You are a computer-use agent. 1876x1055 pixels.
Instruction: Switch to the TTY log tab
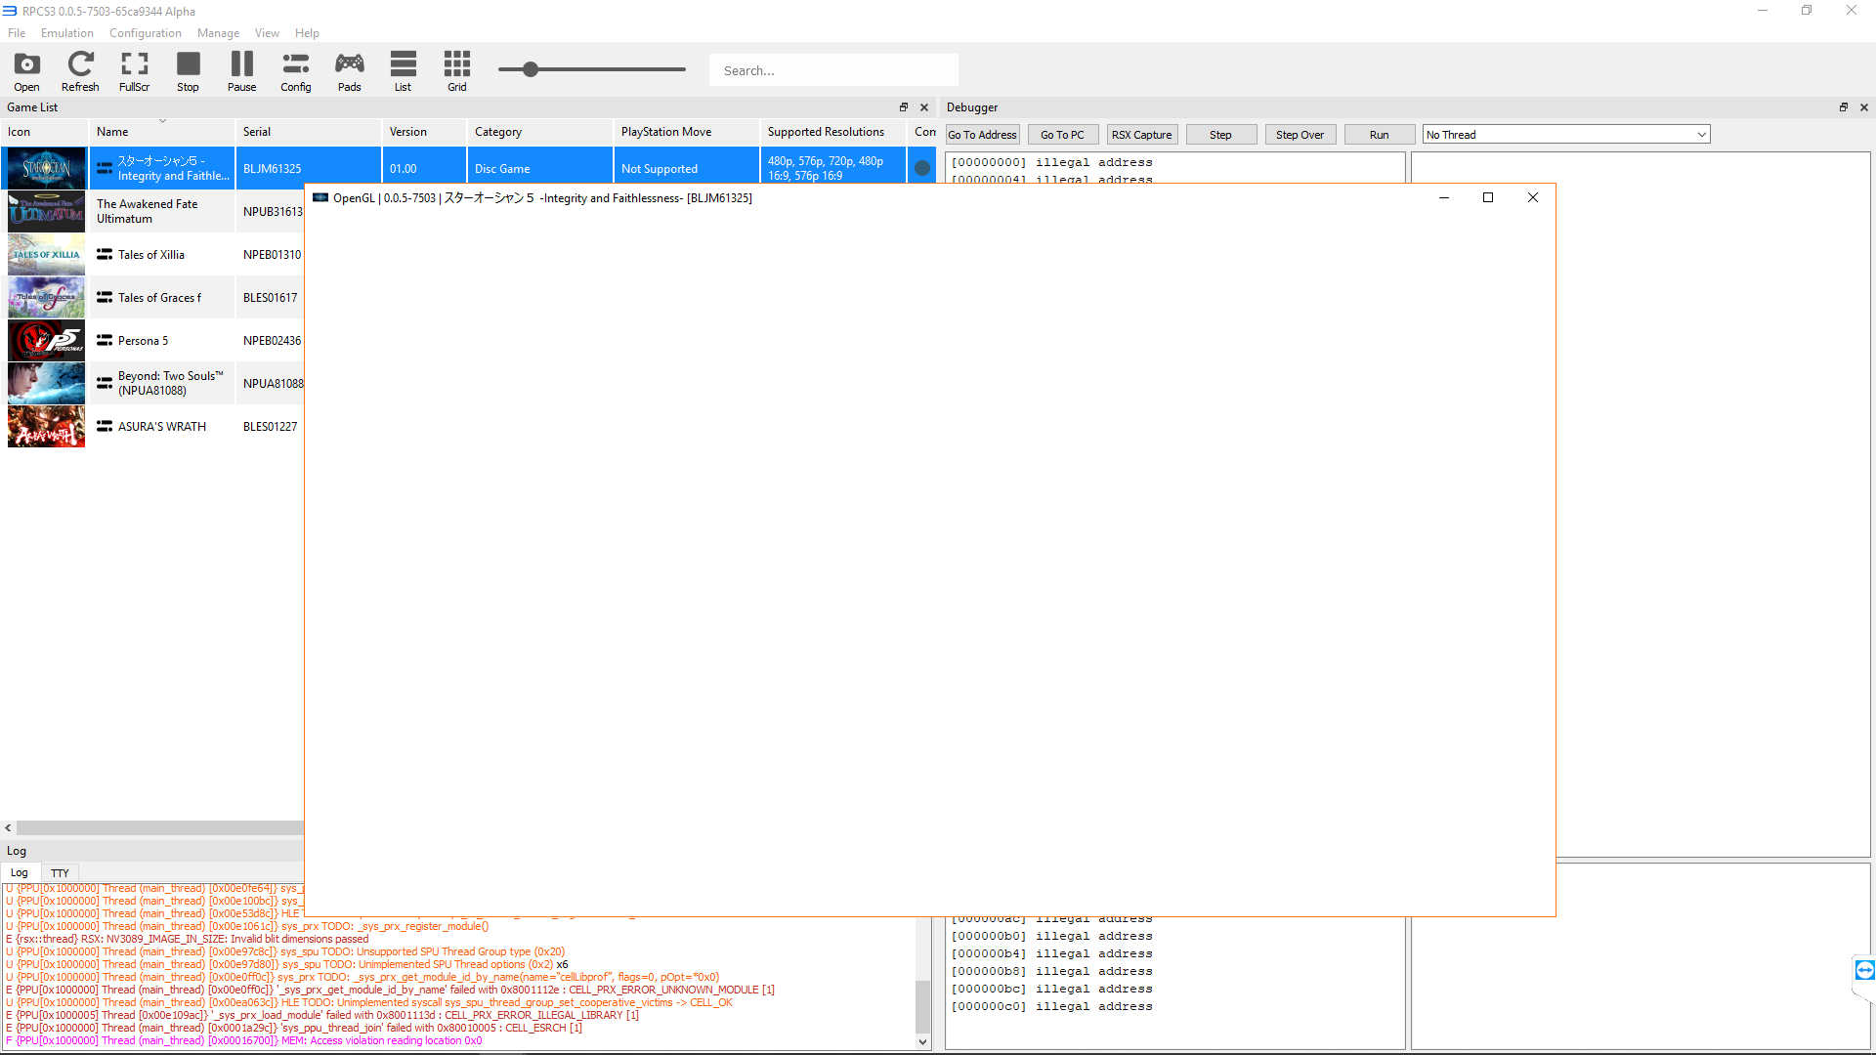(x=60, y=873)
